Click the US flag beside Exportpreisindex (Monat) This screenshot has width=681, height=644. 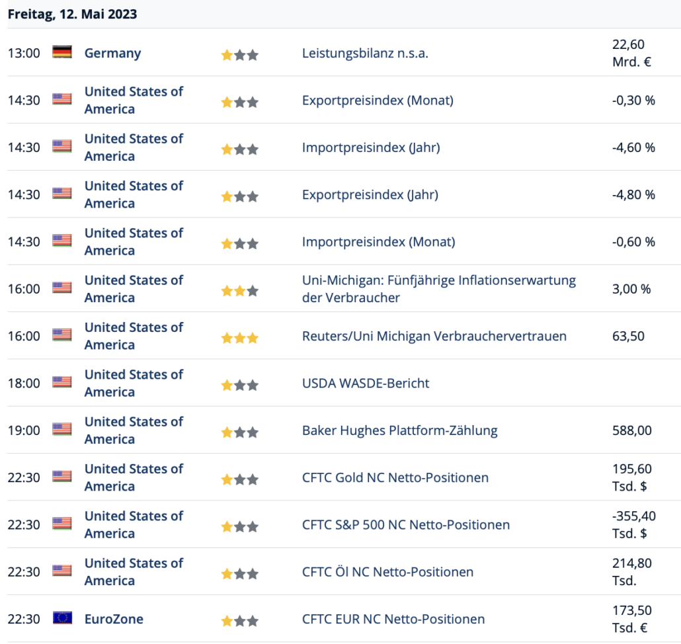pos(62,99)
